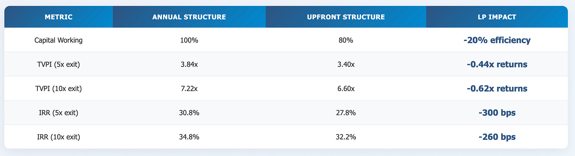The width and height of the screenshot is (575, 156).
Task: Click the IRR (10x exit) row label
Action: [x=58, y=137]
